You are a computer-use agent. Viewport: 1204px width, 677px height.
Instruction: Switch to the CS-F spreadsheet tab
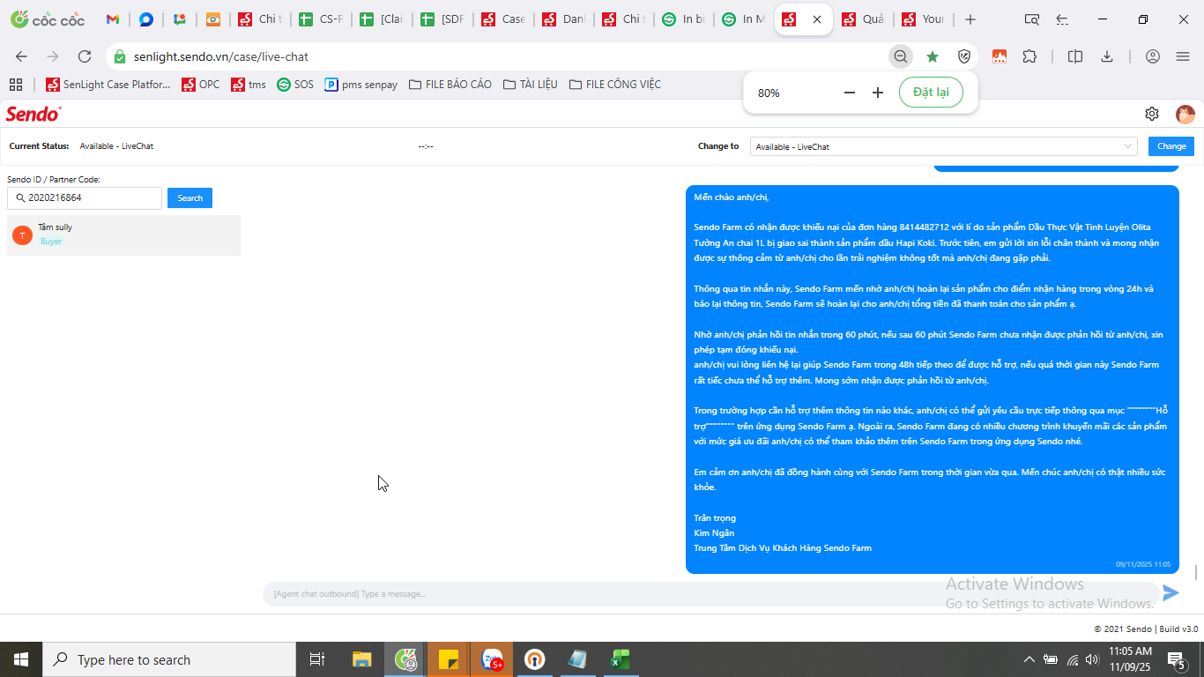click(x=322, y=19)
